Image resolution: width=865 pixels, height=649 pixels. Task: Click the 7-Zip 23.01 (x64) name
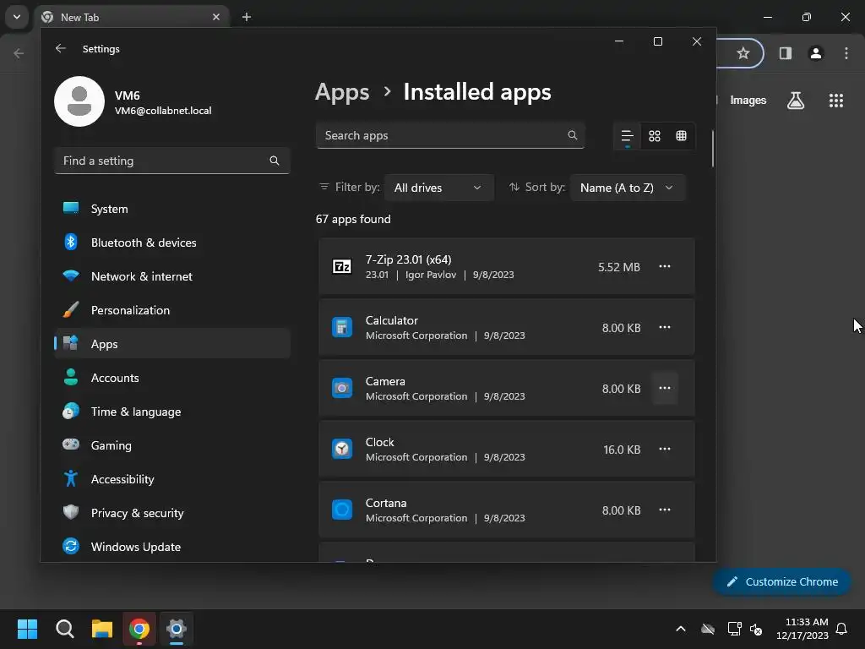(408, 259)
